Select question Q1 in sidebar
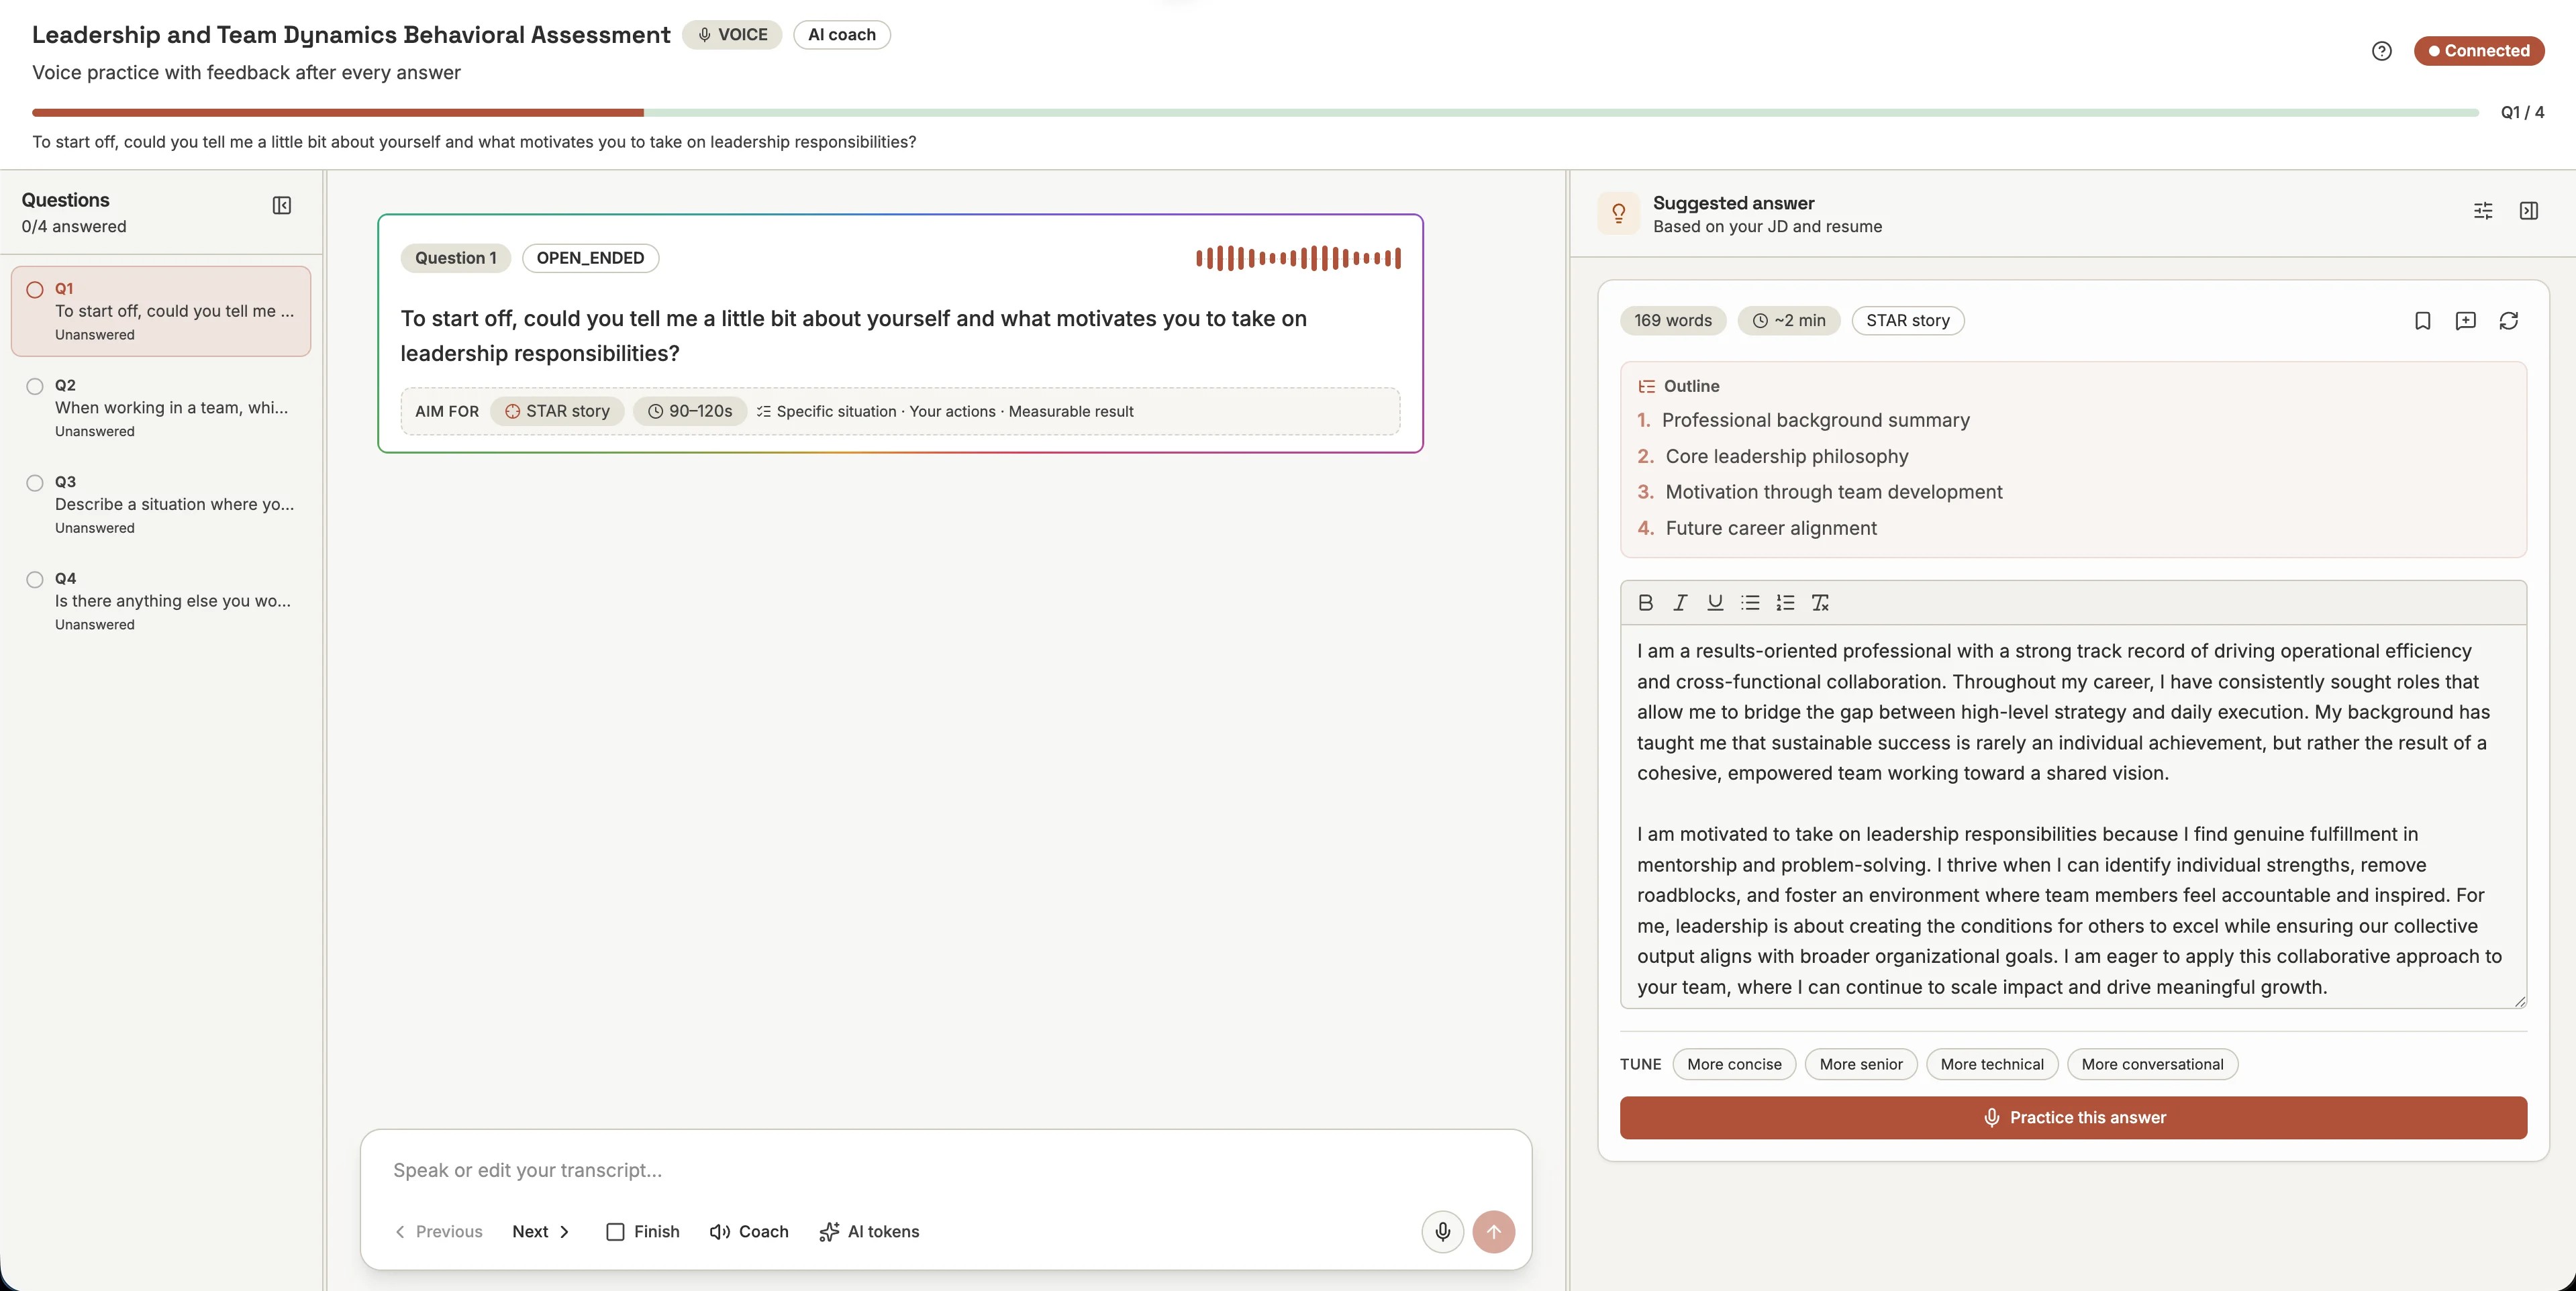This screenshot has width=2576, height=1291. 161,311
